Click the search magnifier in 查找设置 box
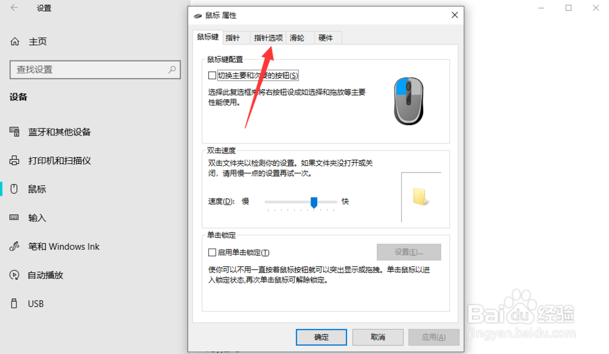 [x=172, y=69]
